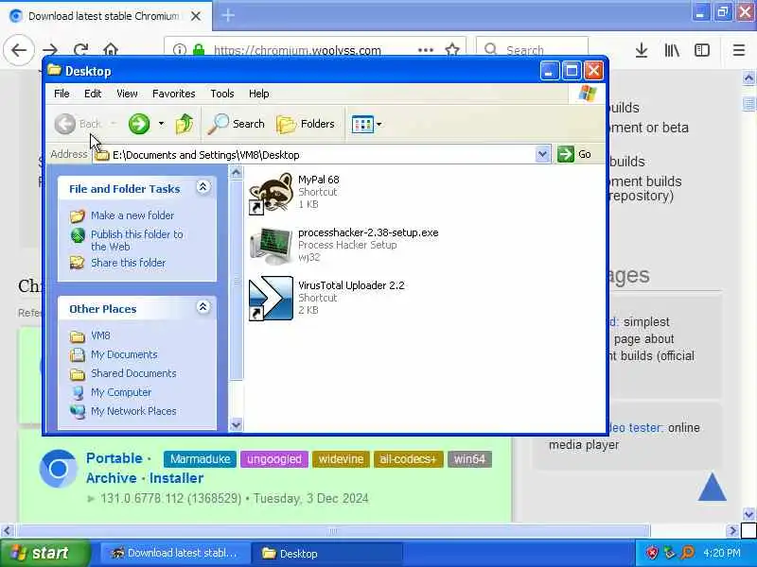Image resolution: width=757 pixels, height=567 pixels.
Task: Close the Download latest stable Chromium tab
Action: [196, 16]
